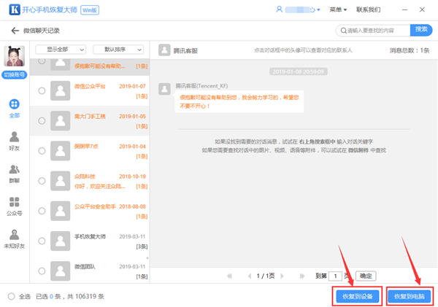438x307 pixels.
Task: Select the 好友 friends icon
Action: coord(15,137)
